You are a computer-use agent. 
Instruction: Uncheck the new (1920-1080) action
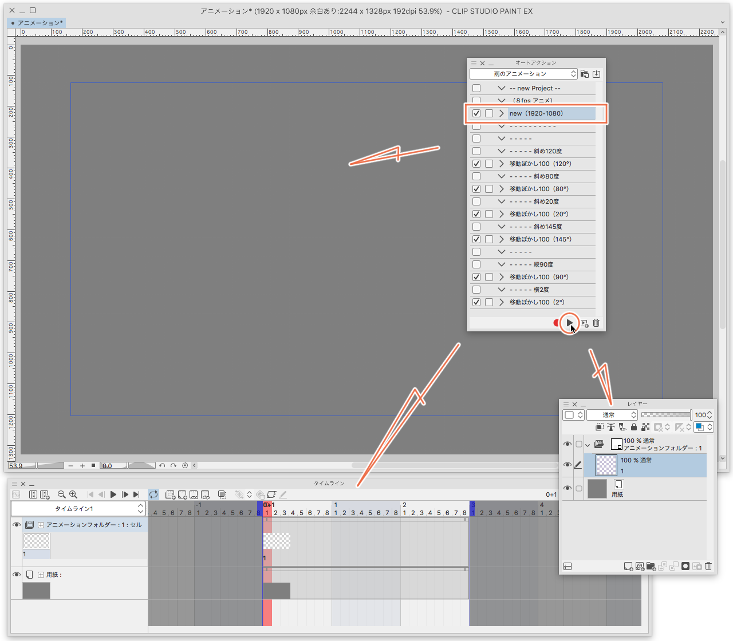click(476, 113)
